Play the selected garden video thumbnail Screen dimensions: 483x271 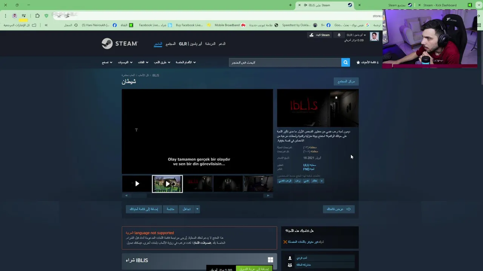tap(167, 184)
